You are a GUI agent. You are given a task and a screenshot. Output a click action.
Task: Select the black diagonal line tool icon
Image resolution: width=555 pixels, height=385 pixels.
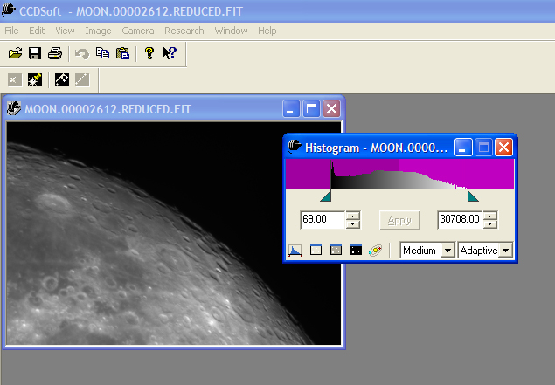pos(61,80)
